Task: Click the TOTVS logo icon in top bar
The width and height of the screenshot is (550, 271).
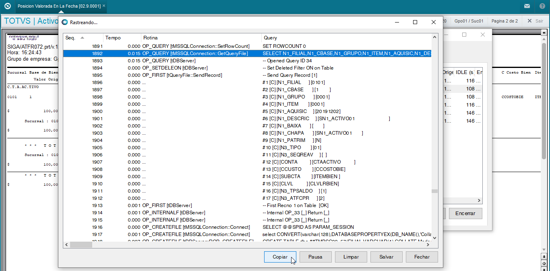Action: [7, 6]
